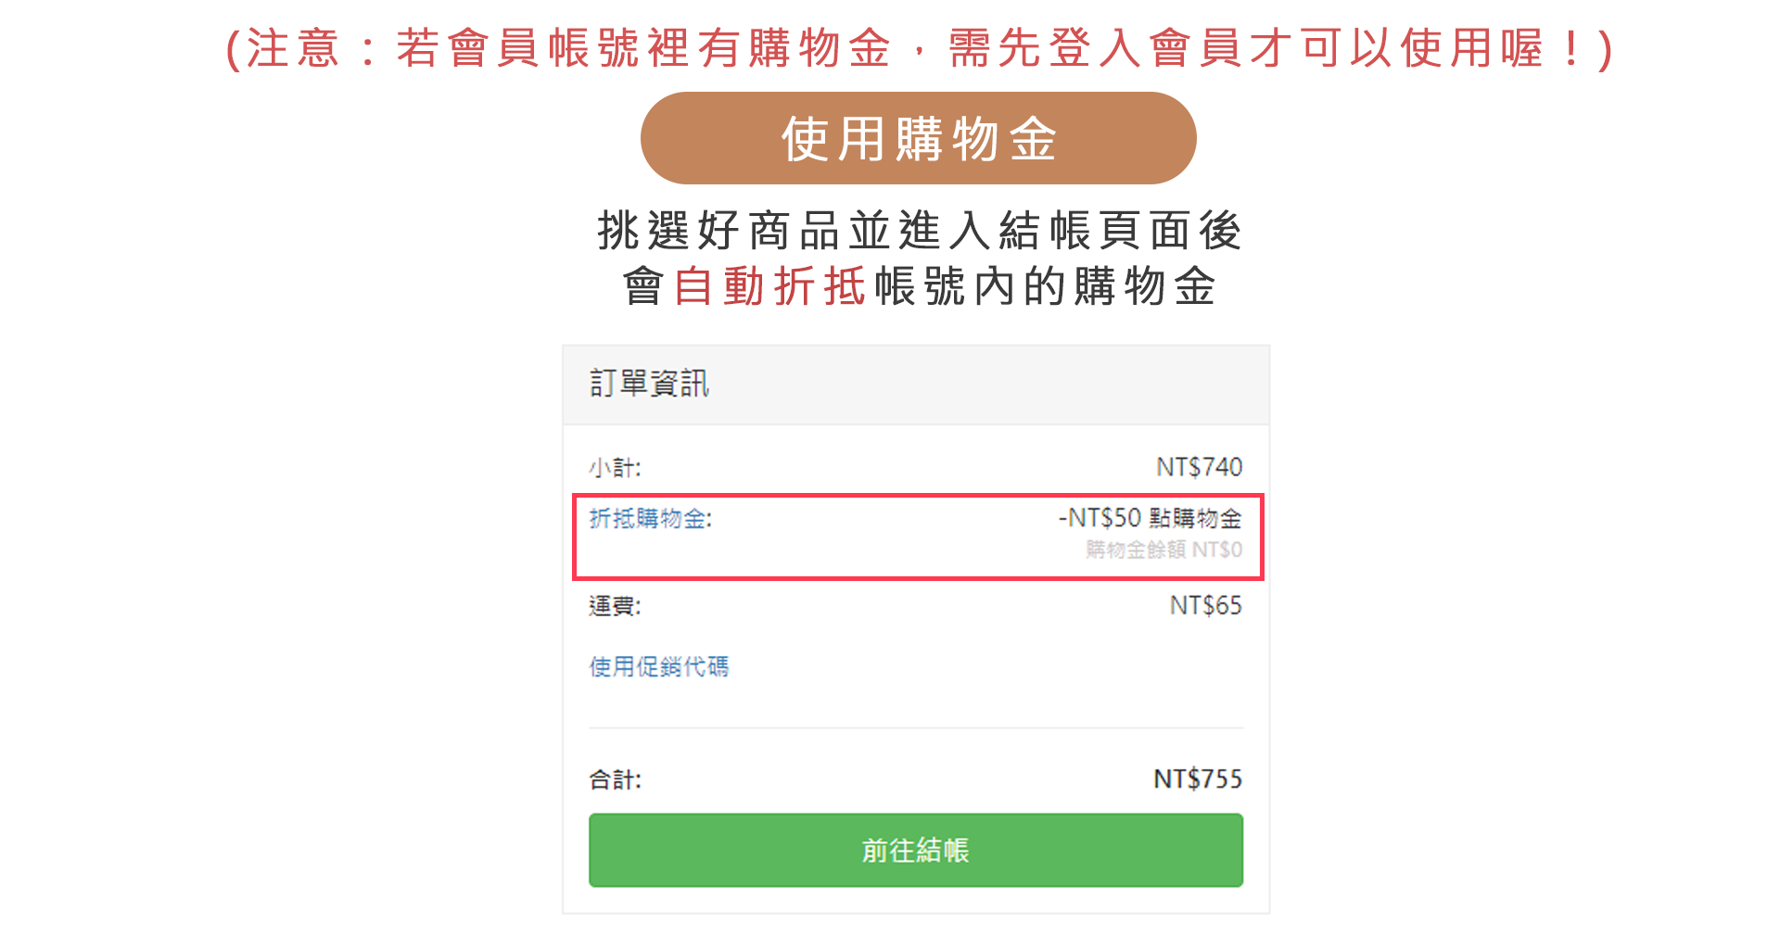Click the 挑選好商品並進入結帳頁面後 instruction line
Viewport: 1780px width, 947px height.
coord(918,231)
